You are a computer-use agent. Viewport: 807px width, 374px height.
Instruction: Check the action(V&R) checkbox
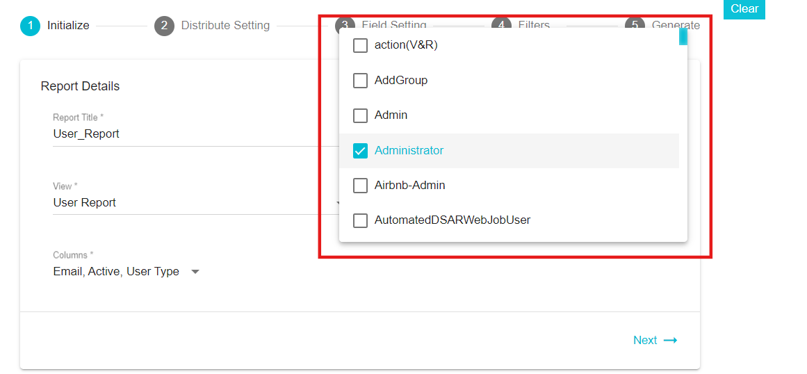tap(360, 46)
